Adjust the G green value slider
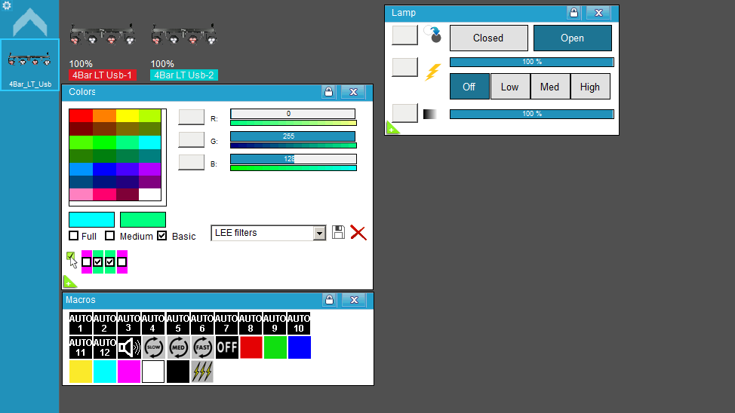Screen dimensions: 735x413 (x=293, y=136)
